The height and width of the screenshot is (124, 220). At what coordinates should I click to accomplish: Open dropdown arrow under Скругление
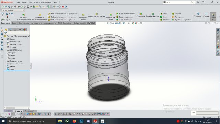pos(141,20)
